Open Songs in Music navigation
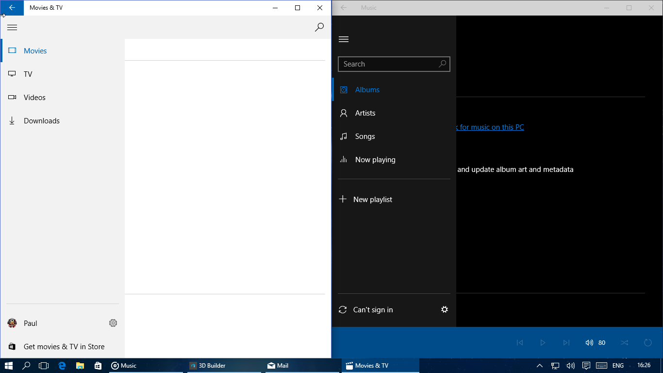Viewport: 663px width, 373px height. point(394,136)
